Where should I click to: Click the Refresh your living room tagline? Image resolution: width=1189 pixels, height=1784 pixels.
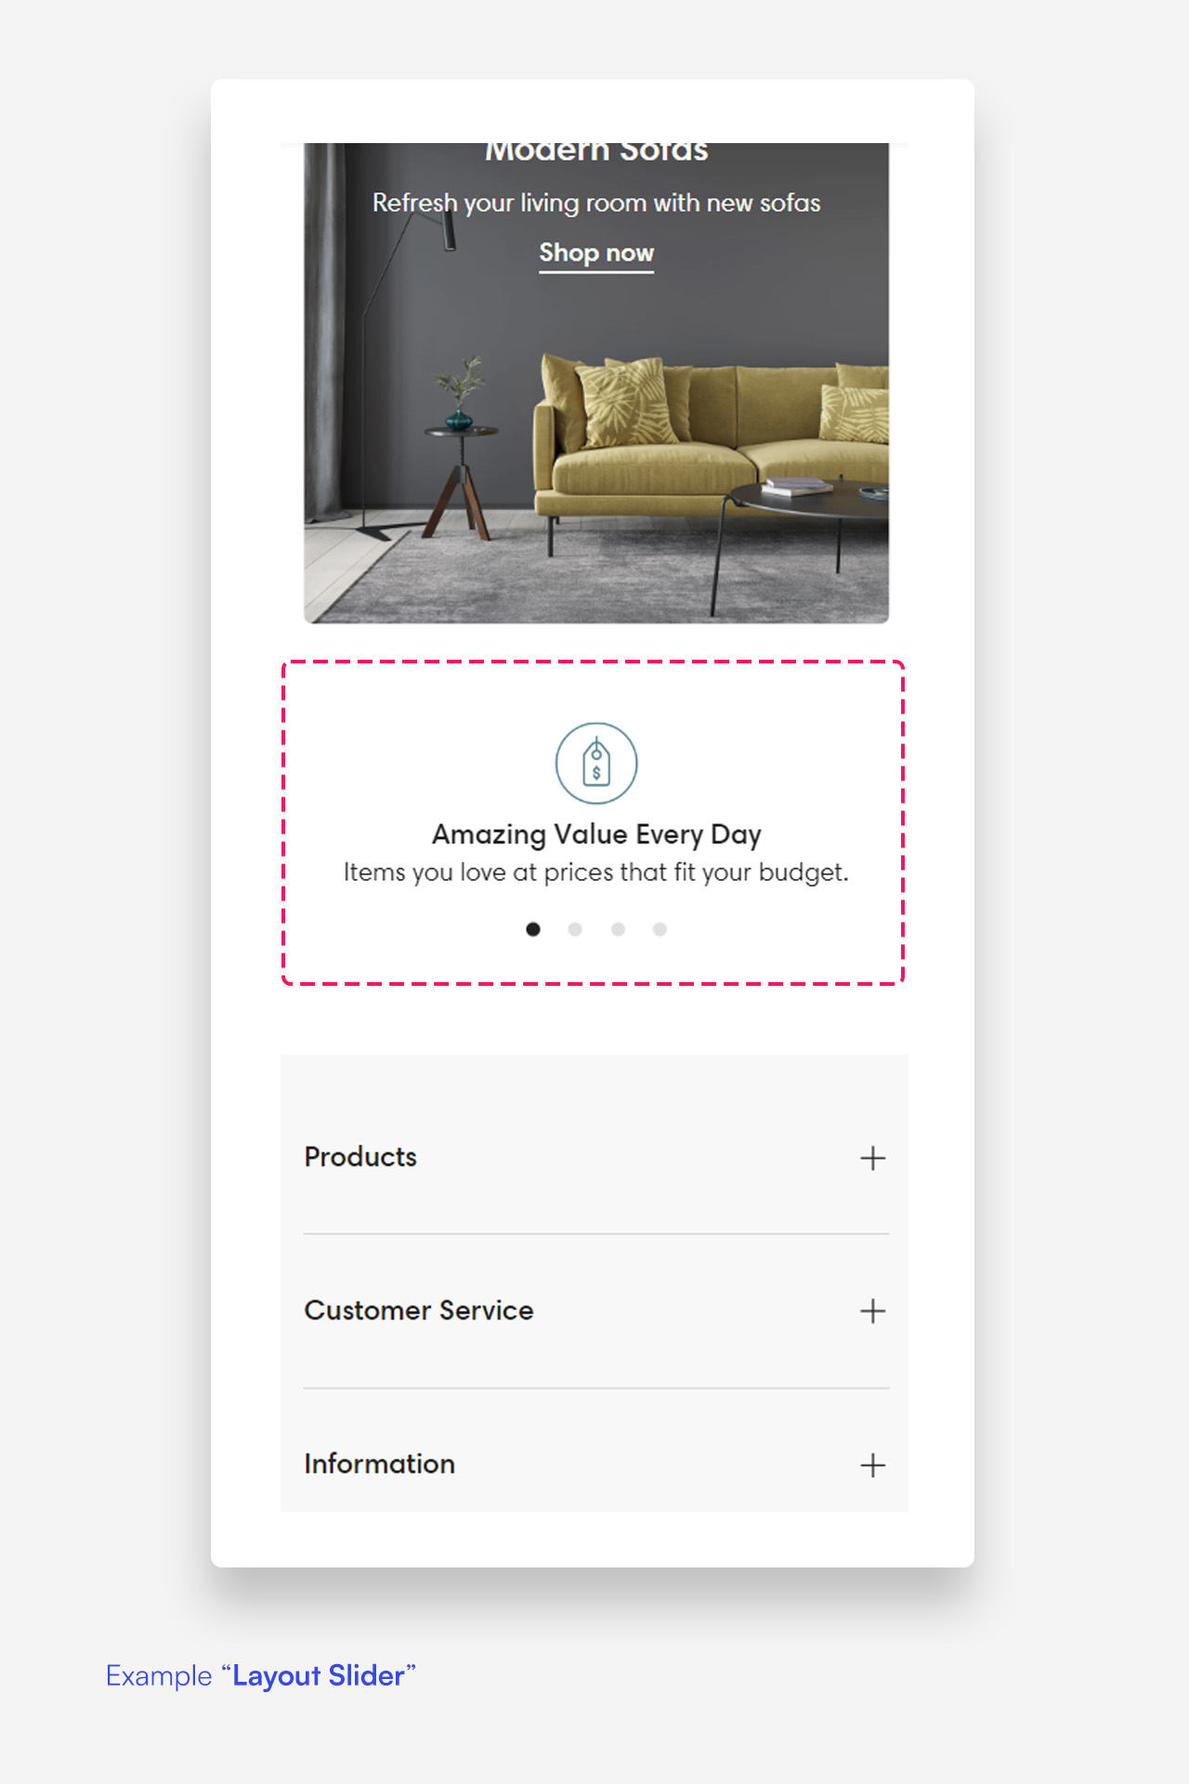click(x=596, y=203)
